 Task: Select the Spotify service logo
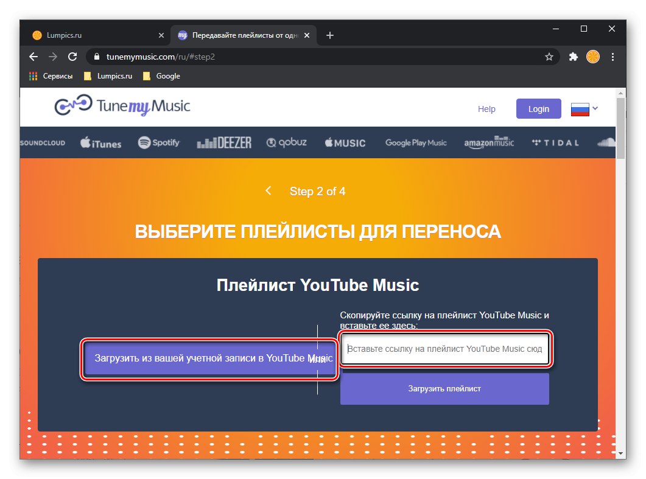[159, 143]
